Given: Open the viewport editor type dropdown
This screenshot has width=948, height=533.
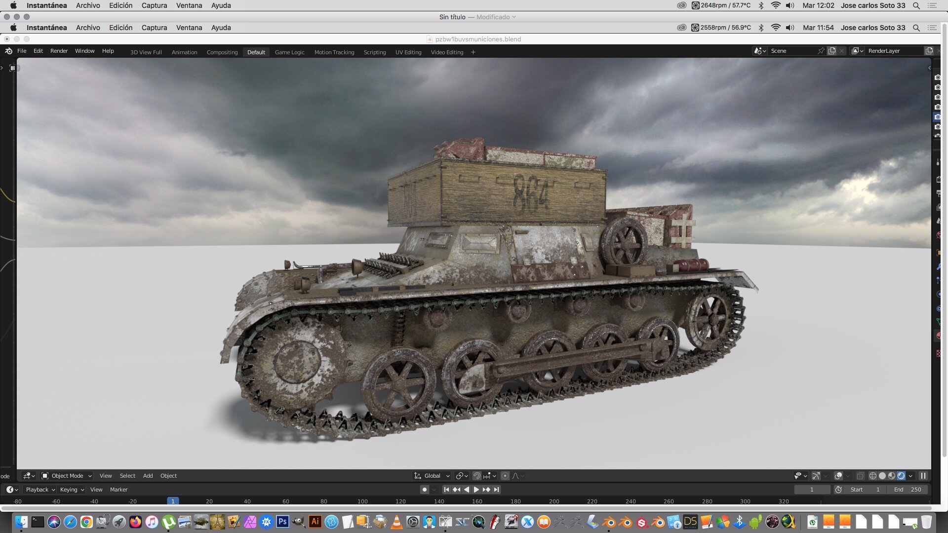Looking at the screenshot, I should (29, 476).
